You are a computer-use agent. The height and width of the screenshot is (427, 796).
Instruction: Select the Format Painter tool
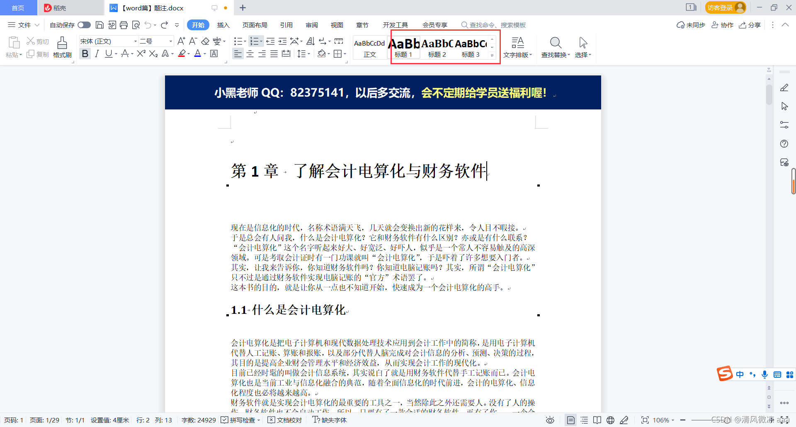coord(62,47)
